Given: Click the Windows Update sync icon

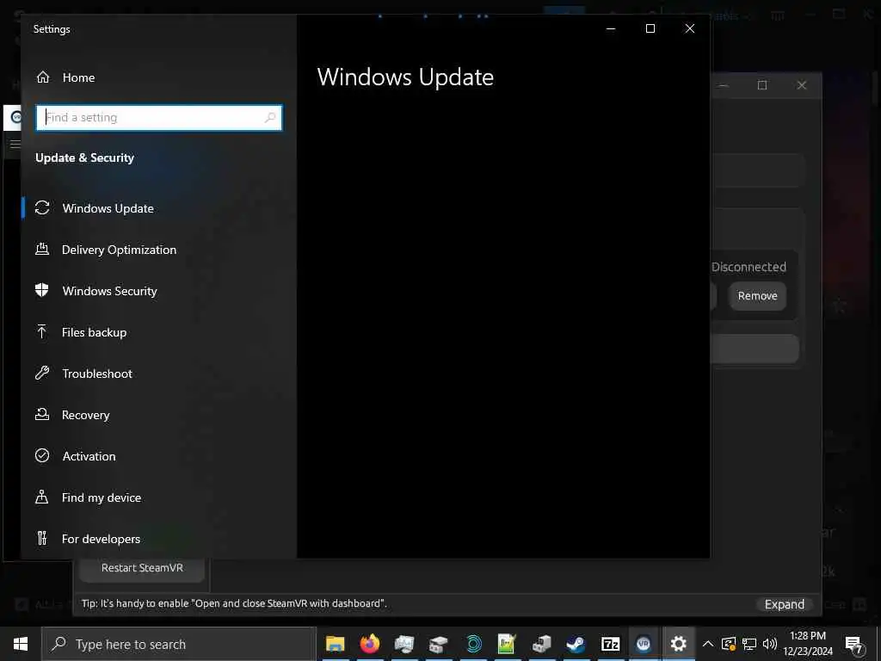Looking at the screenshot, I should (42, 208).
